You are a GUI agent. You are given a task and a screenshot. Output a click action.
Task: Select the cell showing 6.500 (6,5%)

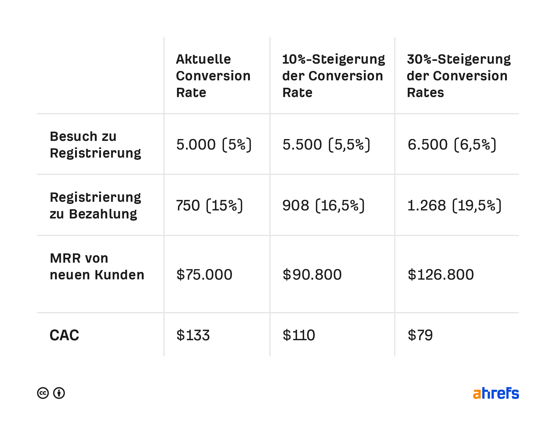[452, 145]
